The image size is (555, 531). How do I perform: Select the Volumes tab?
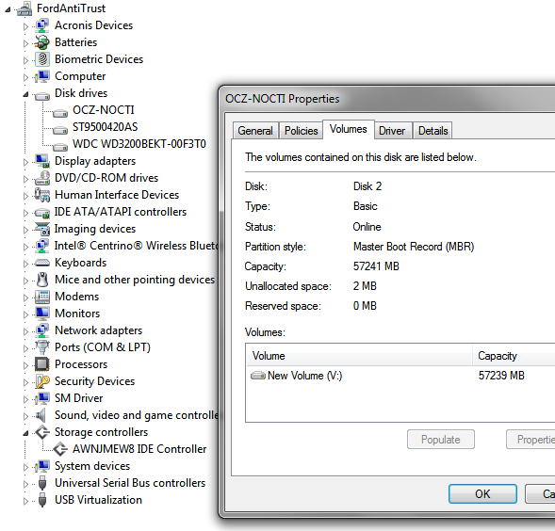coord(349,129)
